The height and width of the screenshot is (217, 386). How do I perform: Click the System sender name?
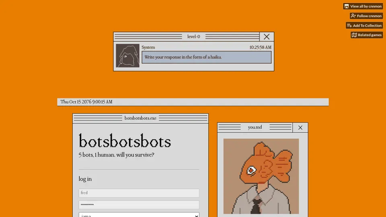click(148, 47)
